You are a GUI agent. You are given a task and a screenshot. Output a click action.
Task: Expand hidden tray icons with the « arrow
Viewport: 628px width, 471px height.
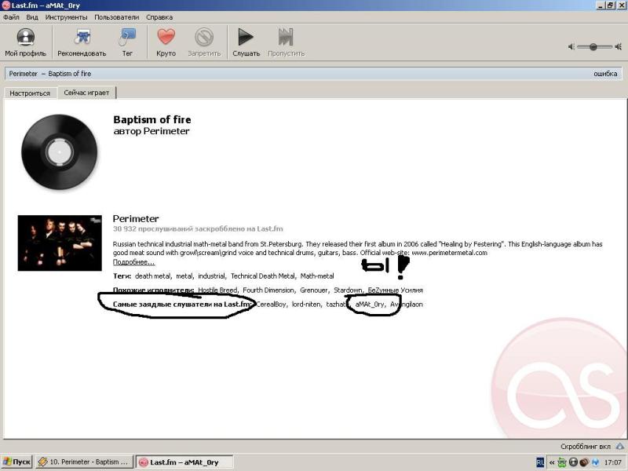tap(552, 462)
